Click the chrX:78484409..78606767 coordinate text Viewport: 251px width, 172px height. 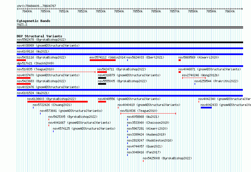click(x=36, y=6)
